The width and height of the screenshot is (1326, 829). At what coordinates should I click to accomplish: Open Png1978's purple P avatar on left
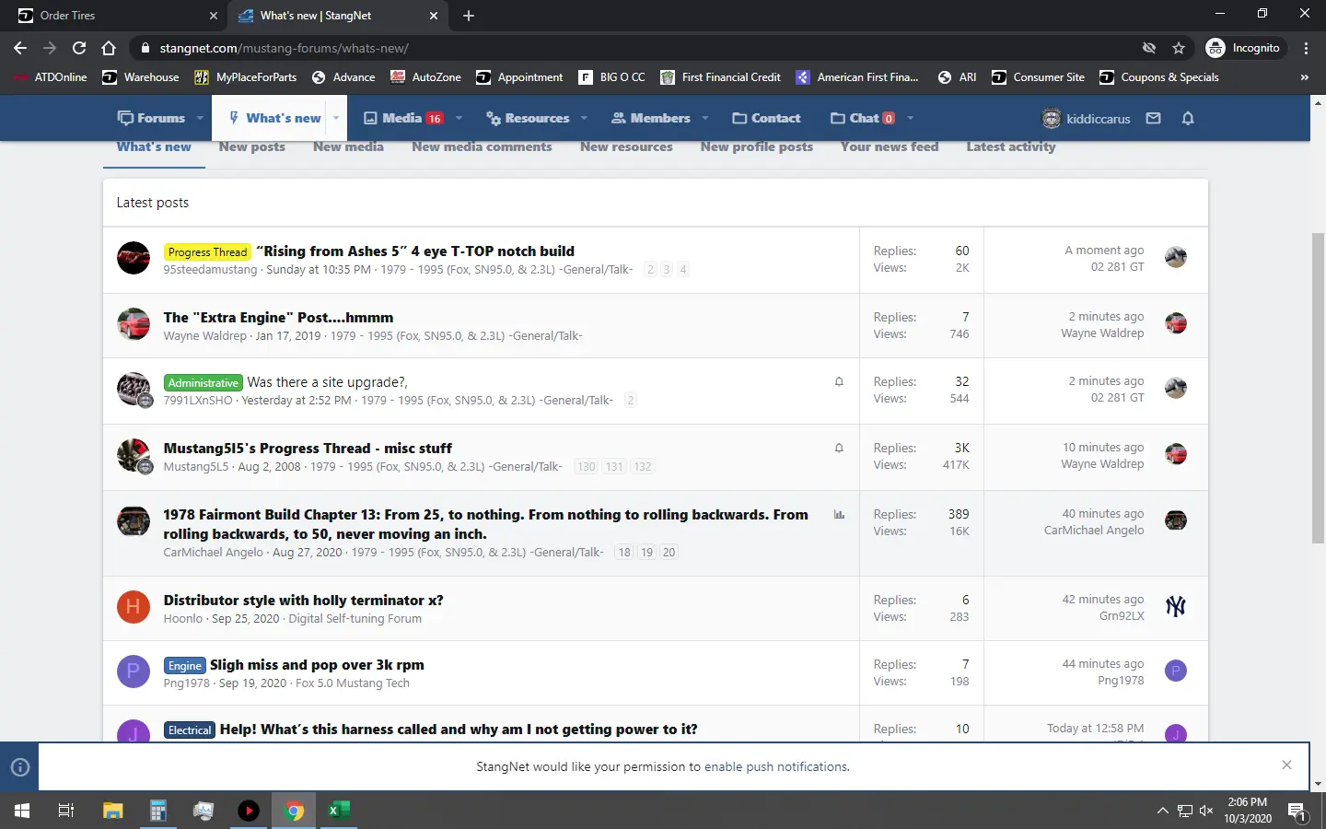[134, 671]
